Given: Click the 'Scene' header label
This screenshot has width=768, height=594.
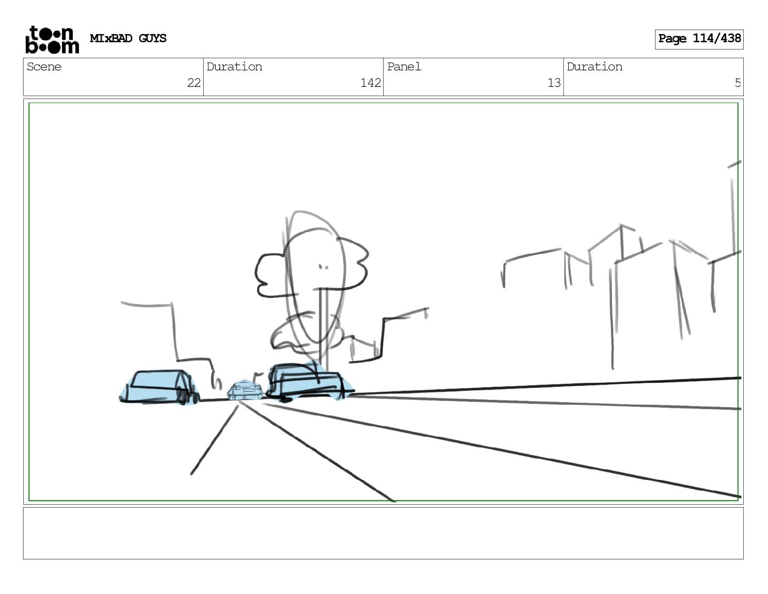Looking at the screenshot, I should click(x=44, y=66).
